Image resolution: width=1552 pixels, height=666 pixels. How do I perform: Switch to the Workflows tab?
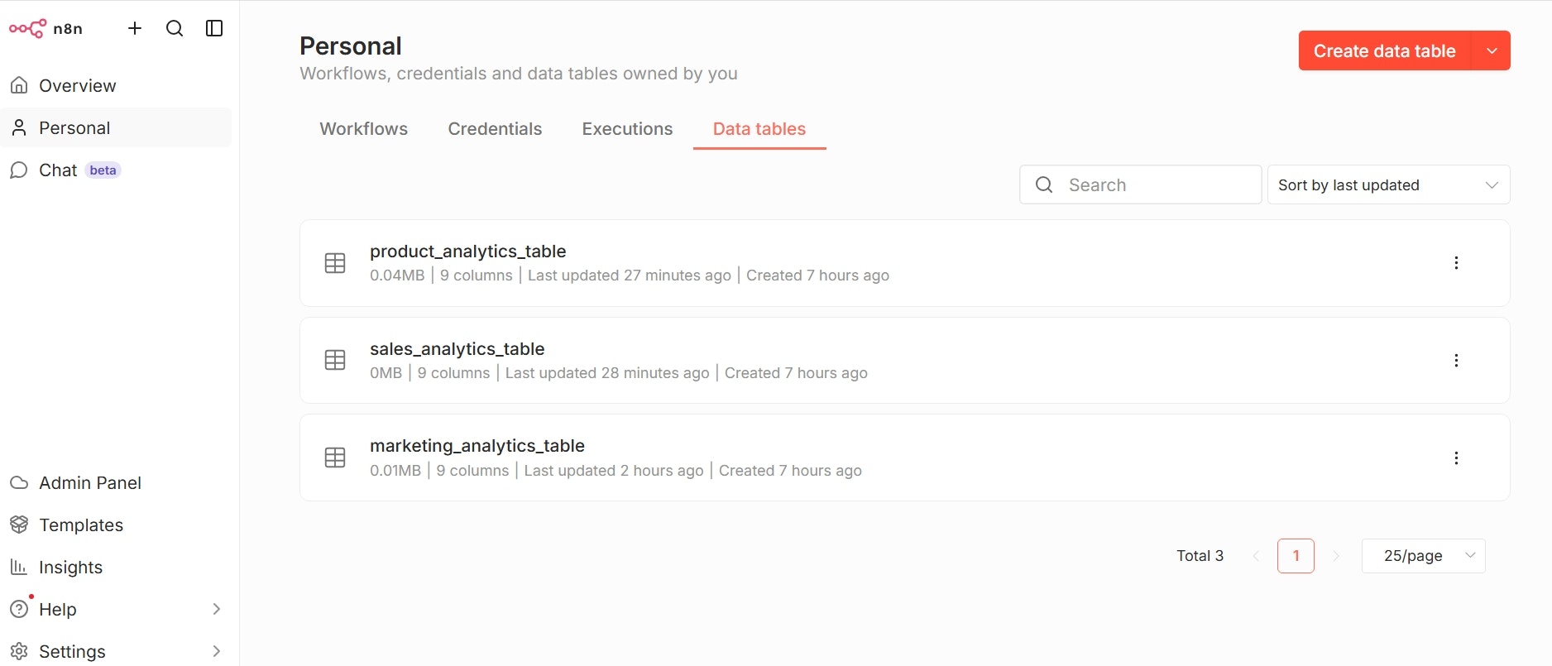click(364, 129)
